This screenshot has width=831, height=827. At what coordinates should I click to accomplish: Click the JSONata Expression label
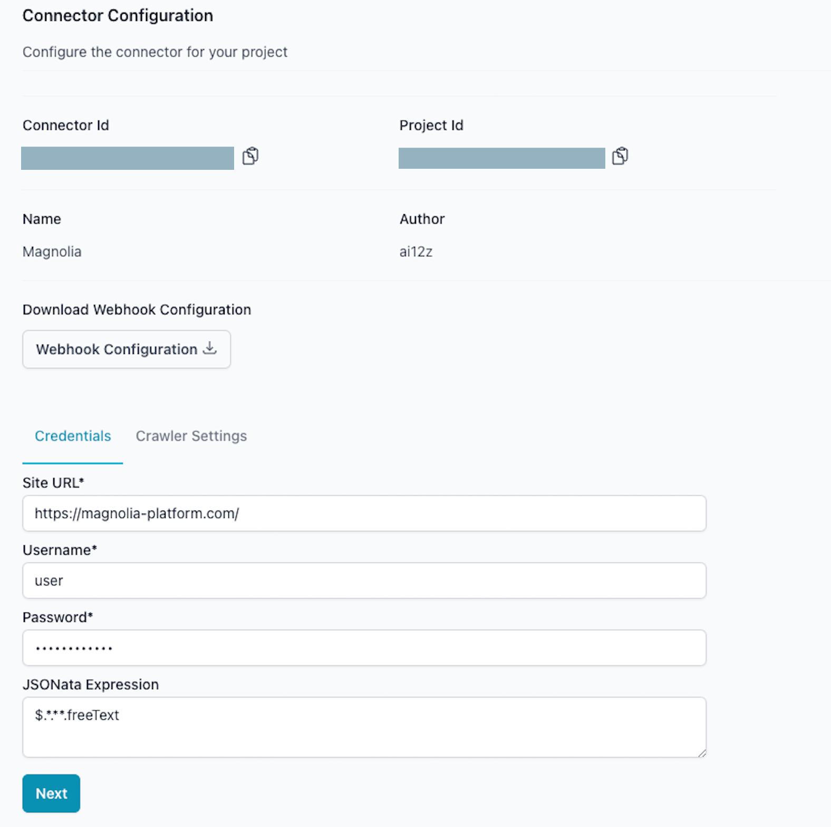click(x=91, y=685)
